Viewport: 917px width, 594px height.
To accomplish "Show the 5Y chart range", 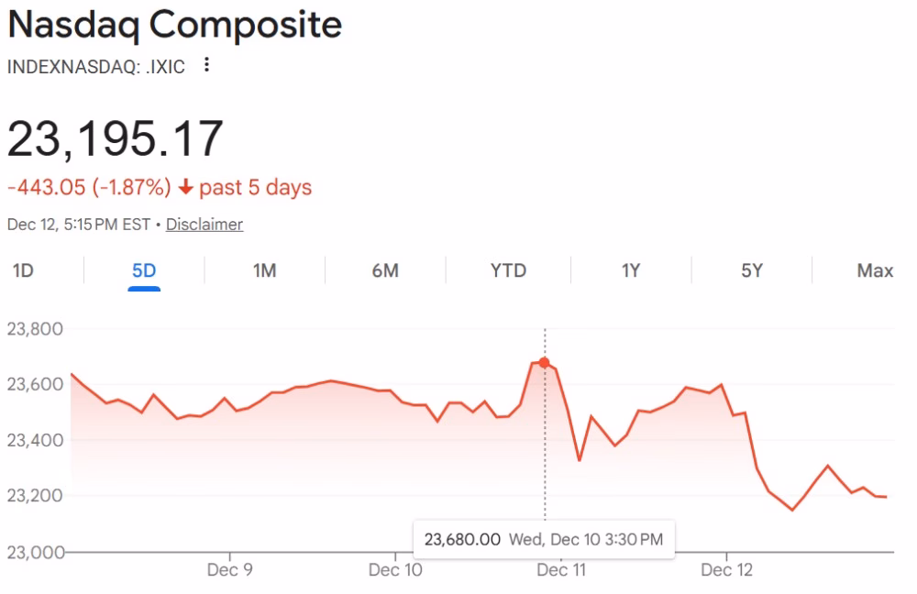I will [752, 270].
